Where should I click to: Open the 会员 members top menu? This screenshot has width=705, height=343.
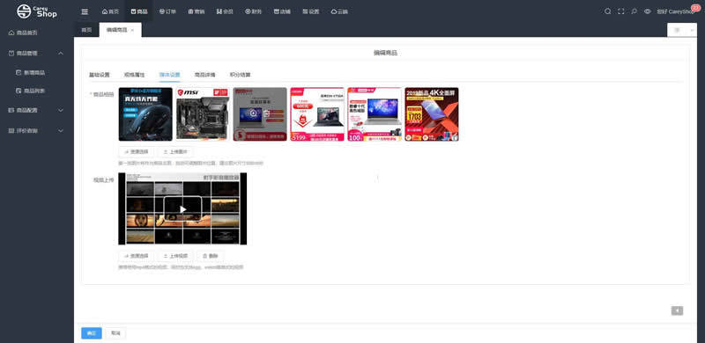click(x=225, y=11)
